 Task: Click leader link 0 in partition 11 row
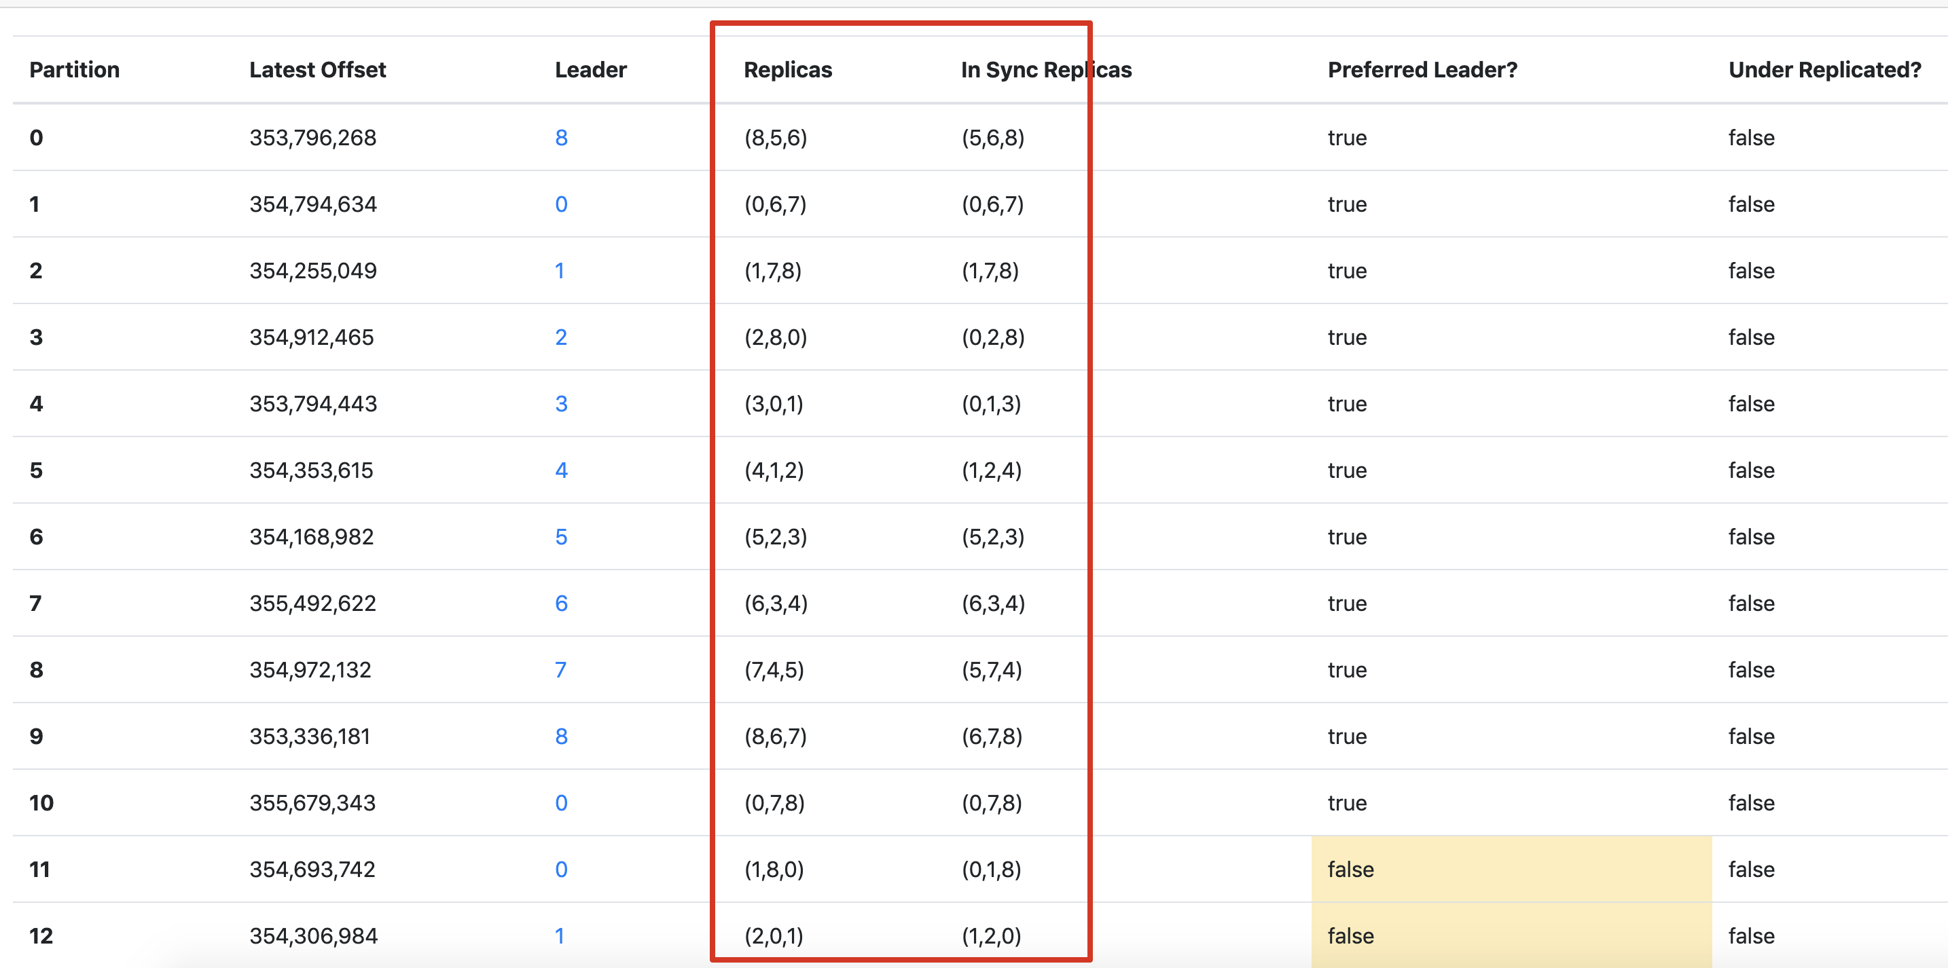(561, 869)
